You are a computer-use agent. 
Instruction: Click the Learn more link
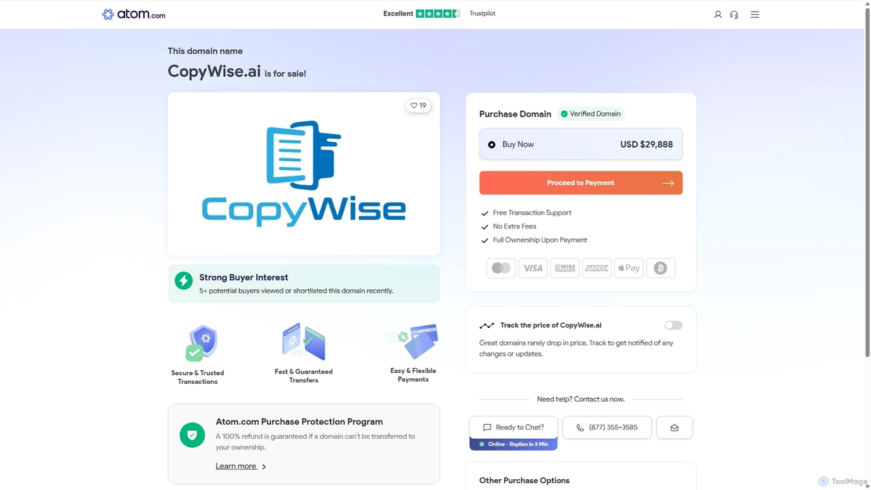point(236,466)
